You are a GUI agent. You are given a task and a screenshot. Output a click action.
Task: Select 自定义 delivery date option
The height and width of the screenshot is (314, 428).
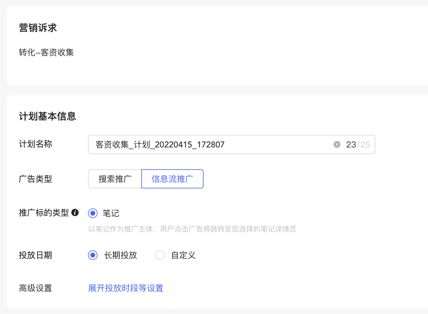(160, 255)
